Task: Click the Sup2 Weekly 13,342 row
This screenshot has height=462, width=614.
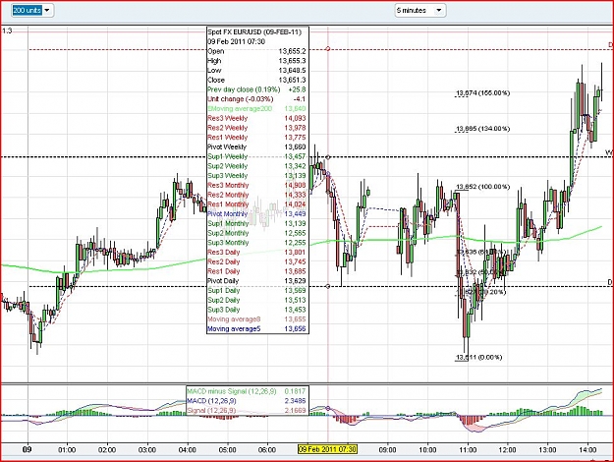Action: coord(256,166)
